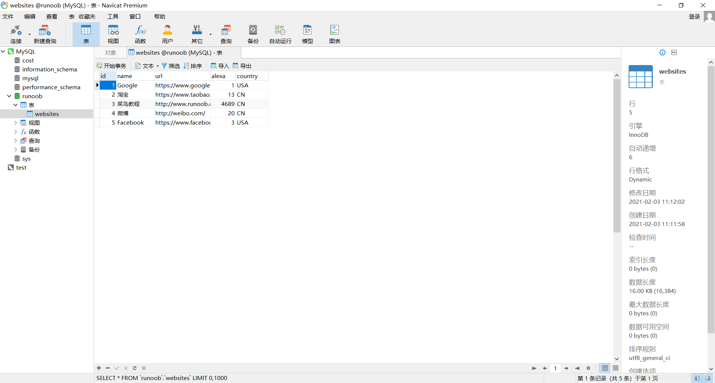The image size is (715, 383).
Task: Collapse the runoob database node
Action: [x=9, y=96]
